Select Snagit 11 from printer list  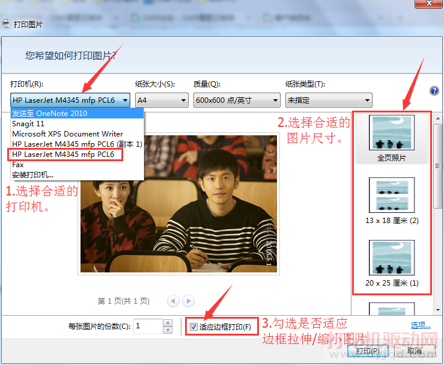[x=78, y=124]
